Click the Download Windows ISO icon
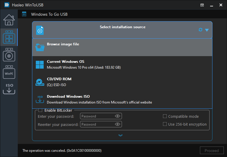Image resolution: width=227 pixels, height=157 pixels. (40, 99)
